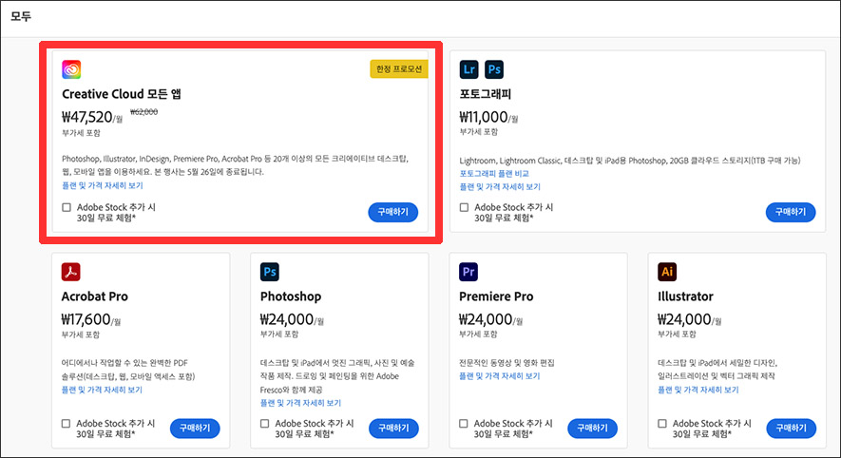
Task: Click the yellow 한정 프로모션 badge
Action: 399,69
